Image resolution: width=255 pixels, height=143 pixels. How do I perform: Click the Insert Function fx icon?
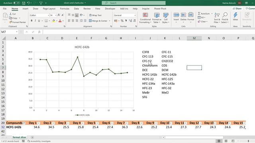(39, 32)
